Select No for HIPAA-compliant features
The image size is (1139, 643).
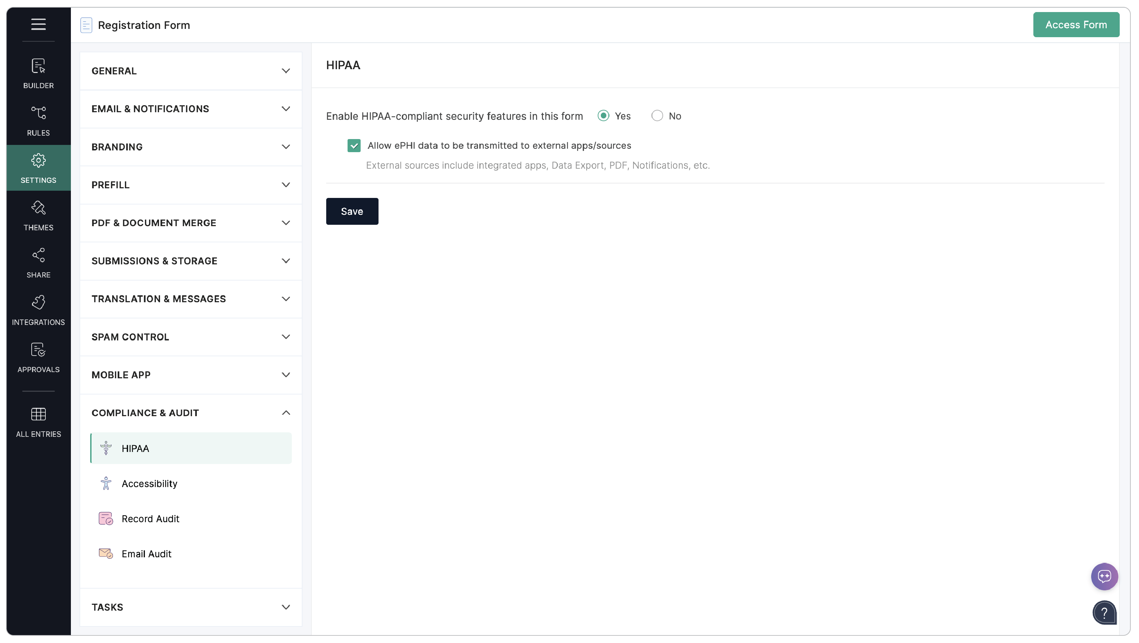[x=657, y=116]
